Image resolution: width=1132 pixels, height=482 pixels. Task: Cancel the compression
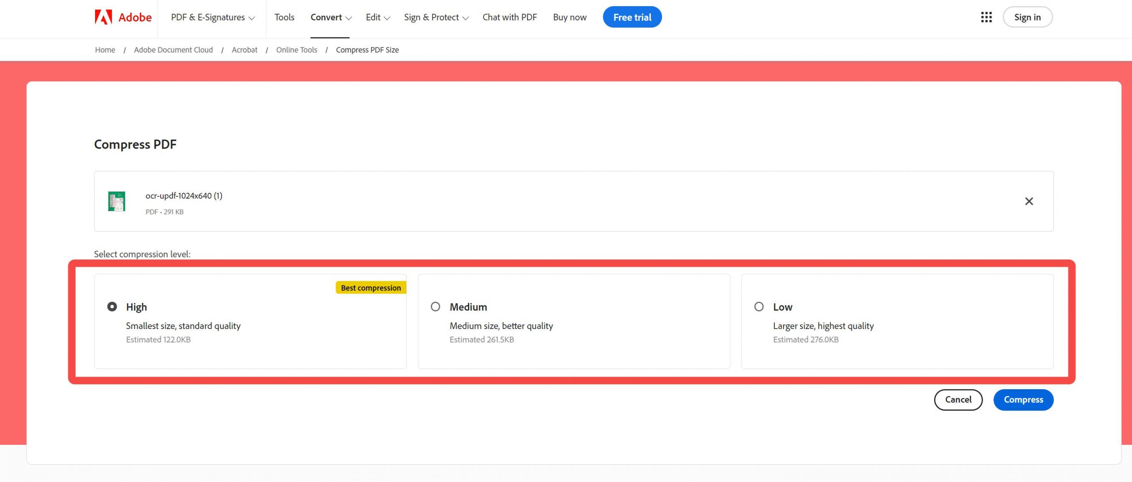pyautogui.click(x=958, y=399)
